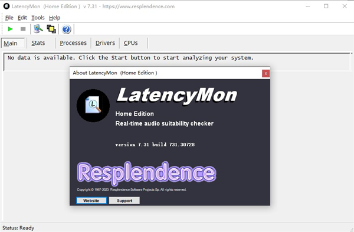Image resolution: width=354 pixels, height=232 pixels.
Task: Open the Edit menu
Action: click(x=22, y=18)
